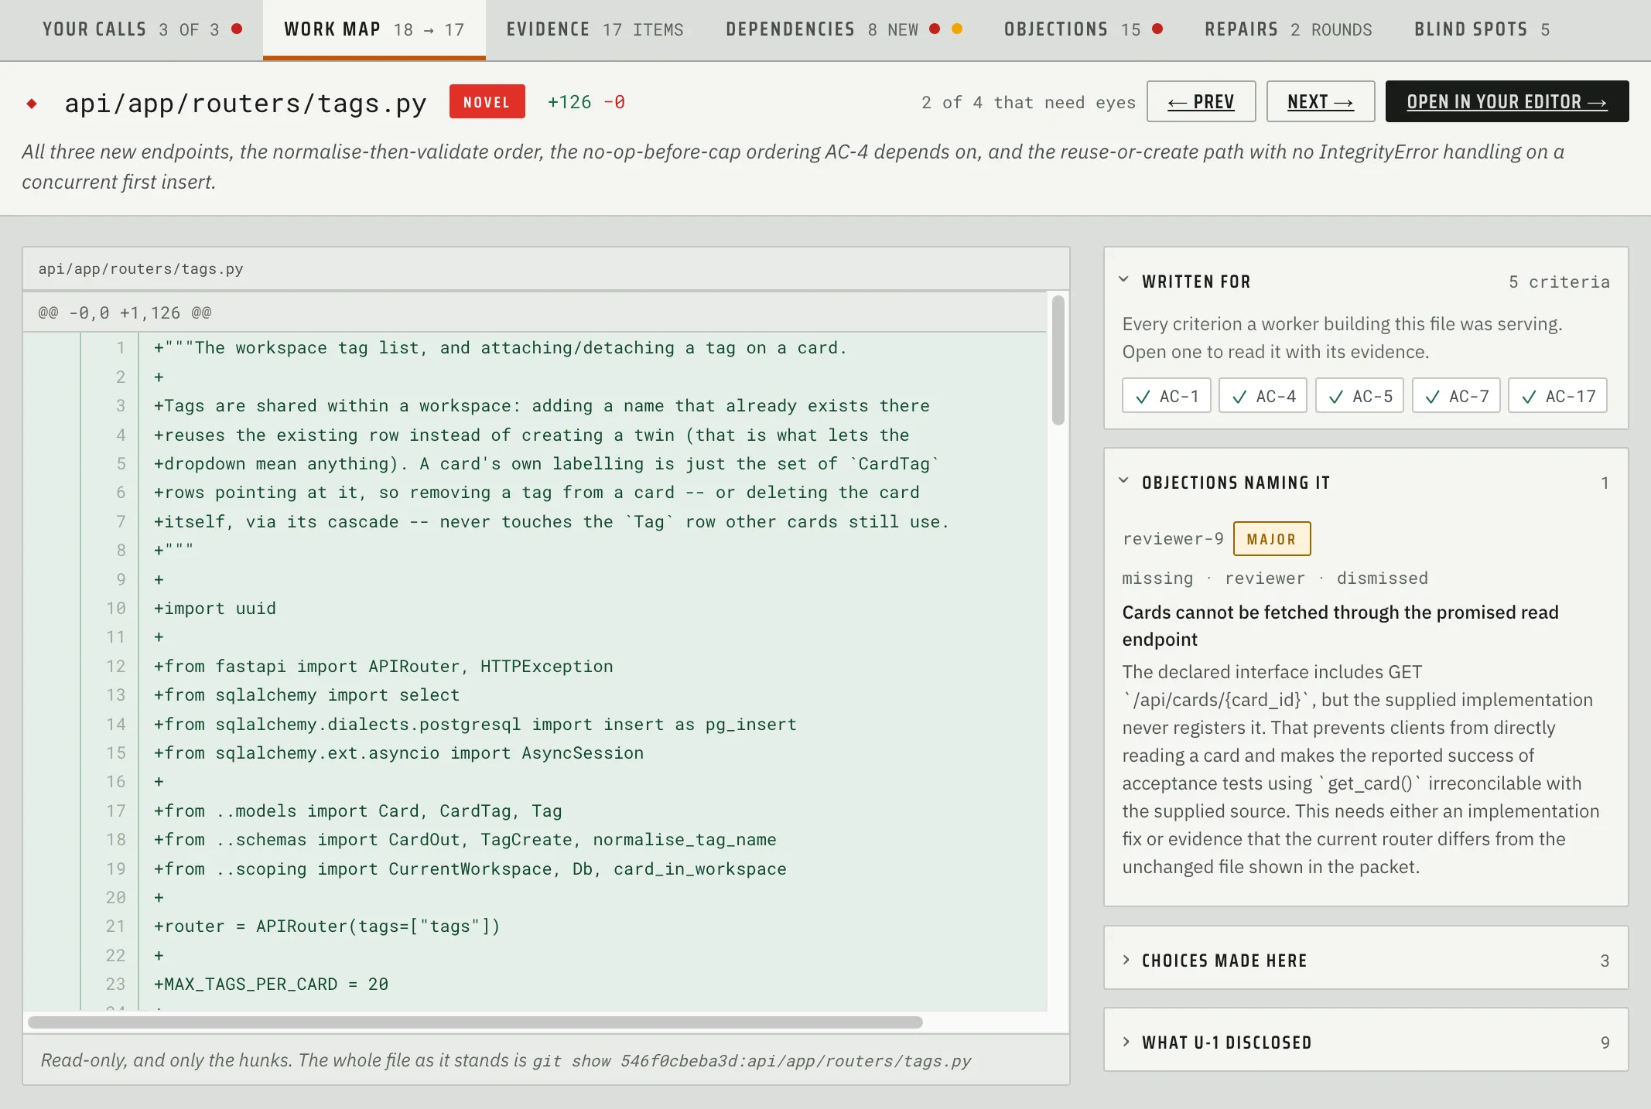
Task: Collapse the Objections Naming It chevron
Action: pyautogui.click(x=1124, y=481)
